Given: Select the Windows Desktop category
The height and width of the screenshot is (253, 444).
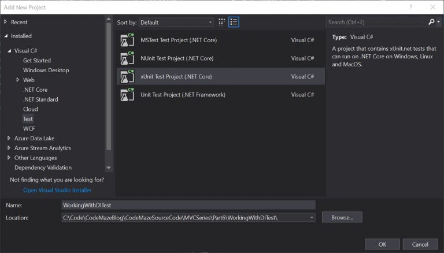Looking at the screenshot, I should tap(46, 70).
